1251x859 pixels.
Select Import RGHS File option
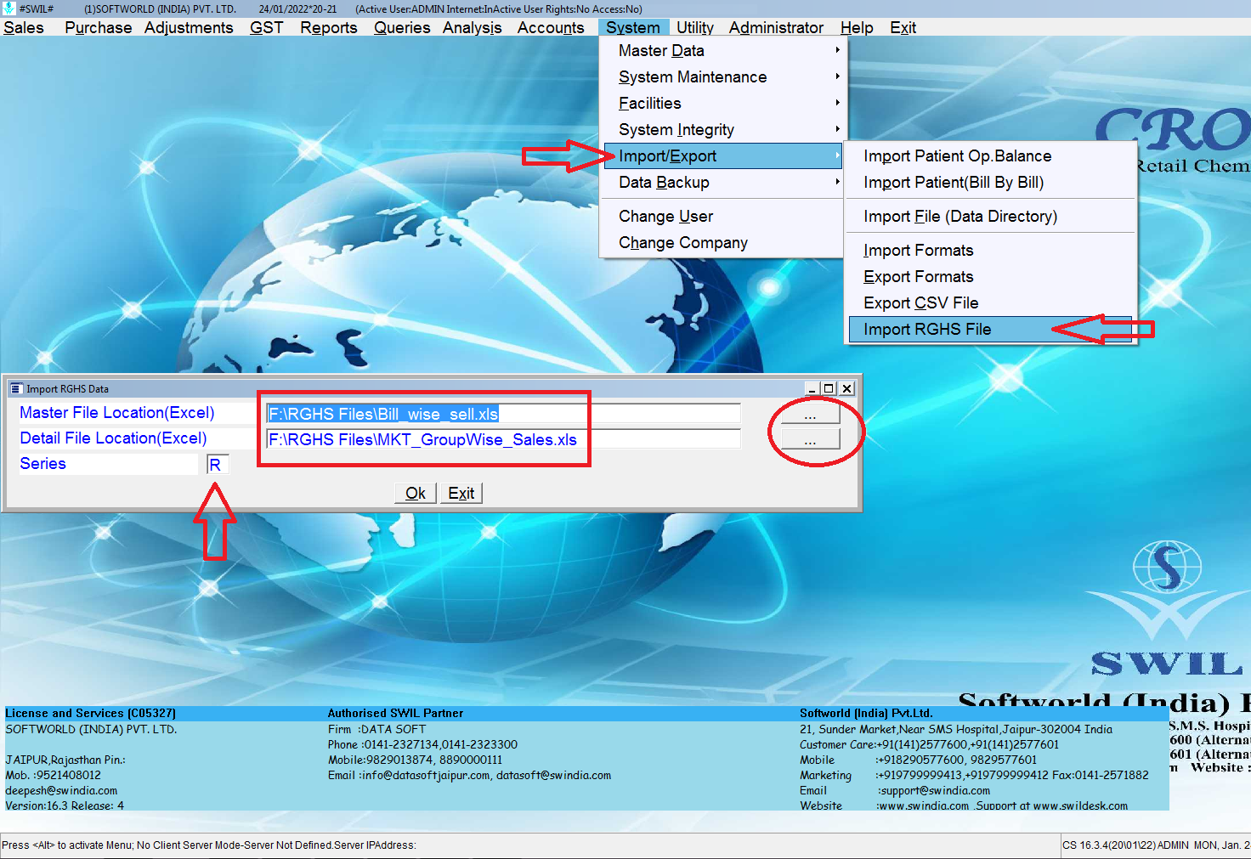click(x=991, y=330)
